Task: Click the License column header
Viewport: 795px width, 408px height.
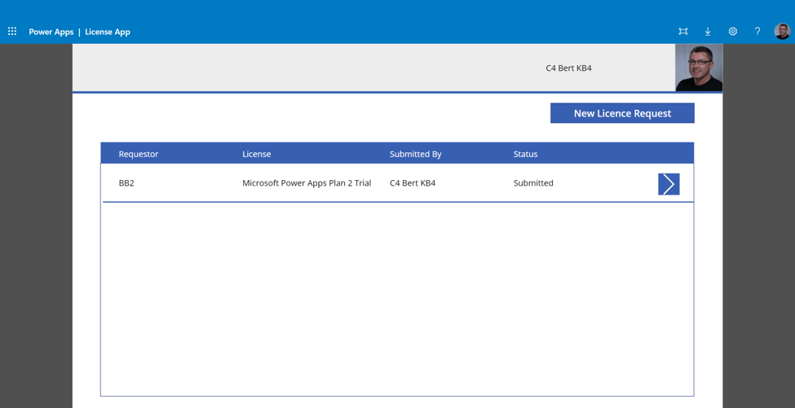Action: pos(256,154)
